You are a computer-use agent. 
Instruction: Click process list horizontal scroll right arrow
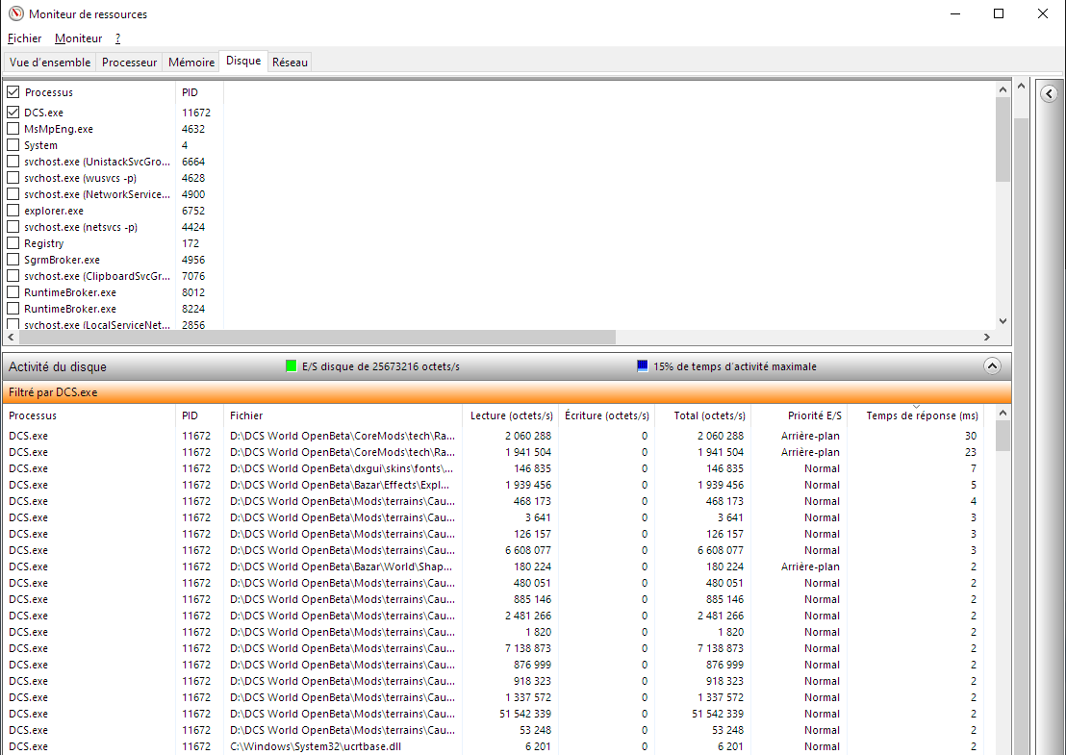pyautogui.click(x=987, y=337)
